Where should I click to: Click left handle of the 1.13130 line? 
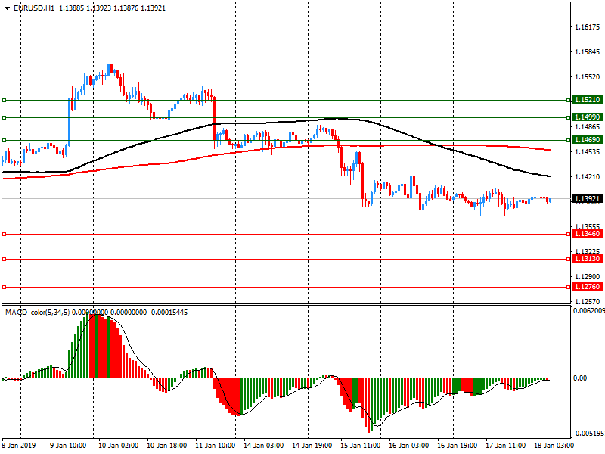4,259
